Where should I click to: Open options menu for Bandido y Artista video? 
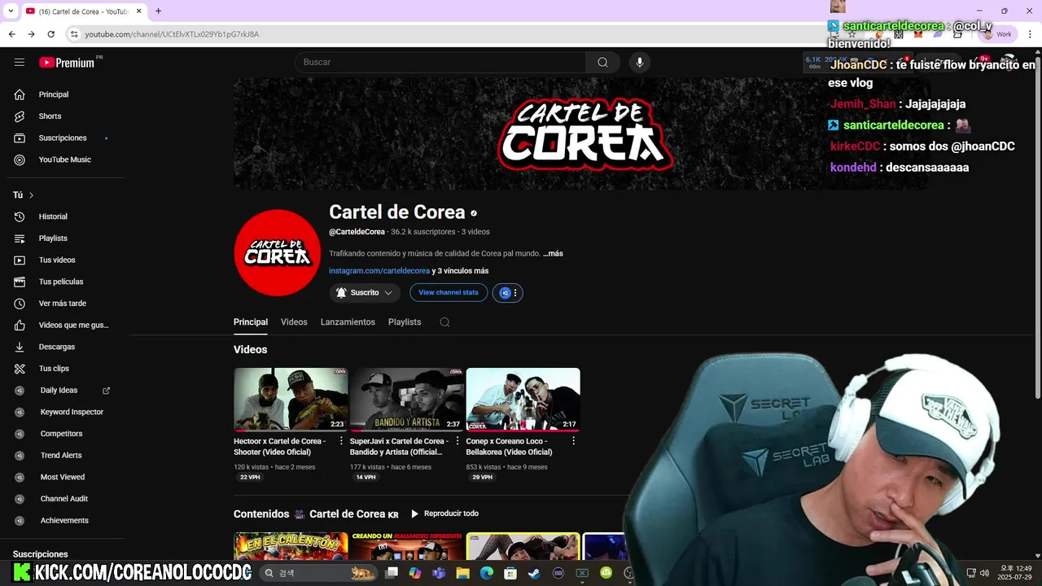coord(458,441)
